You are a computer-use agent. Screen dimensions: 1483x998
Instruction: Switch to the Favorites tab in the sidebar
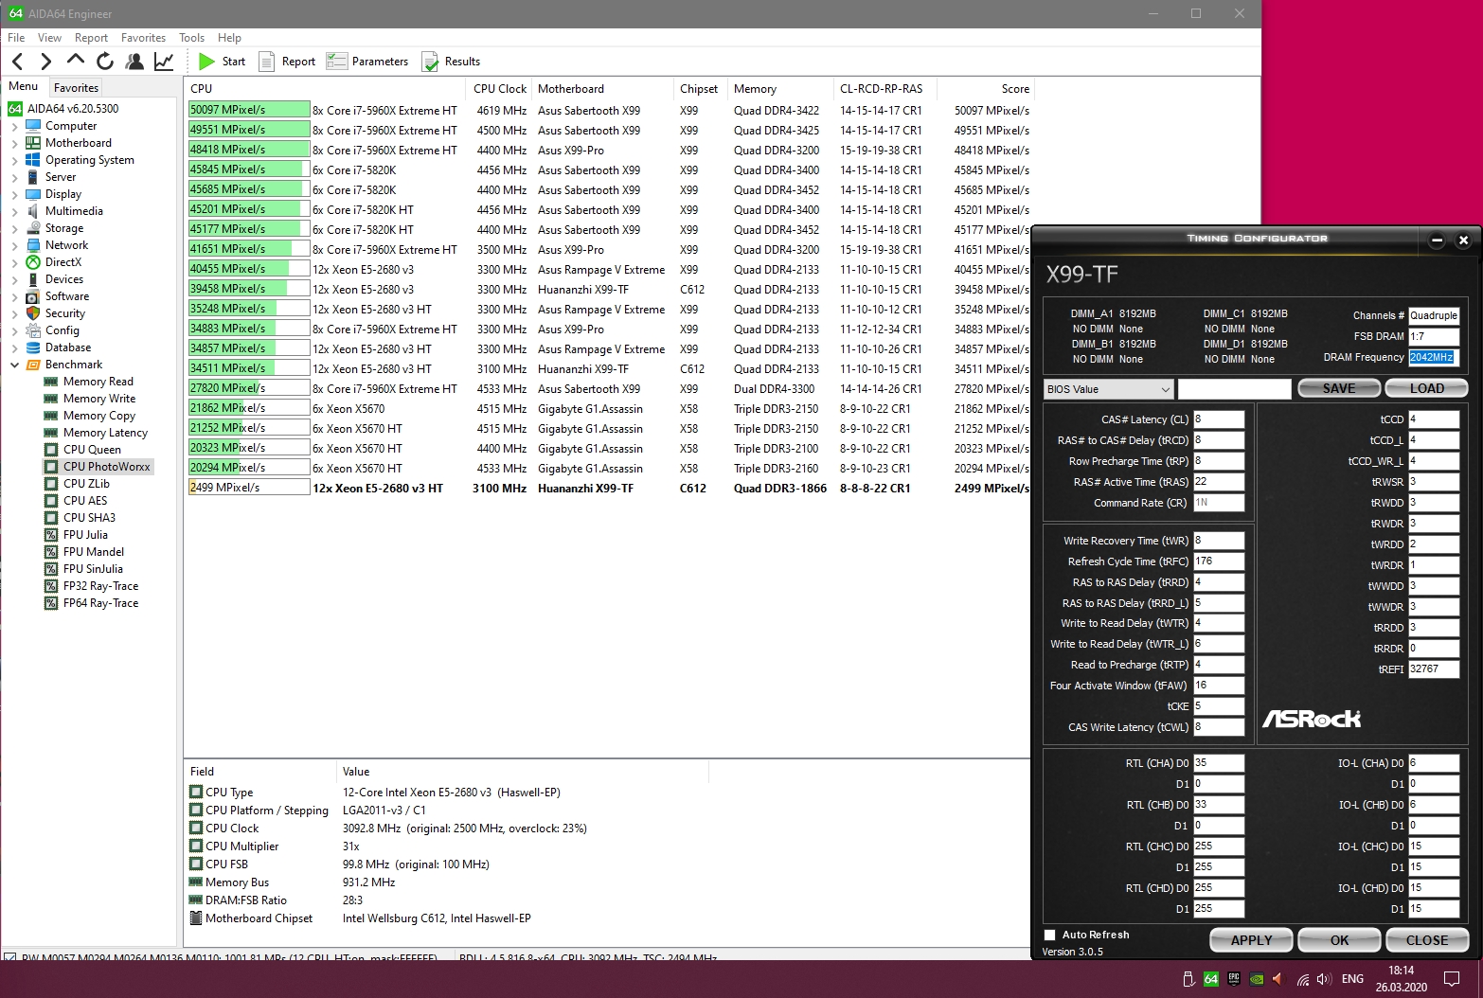click(x=76, y=87)
